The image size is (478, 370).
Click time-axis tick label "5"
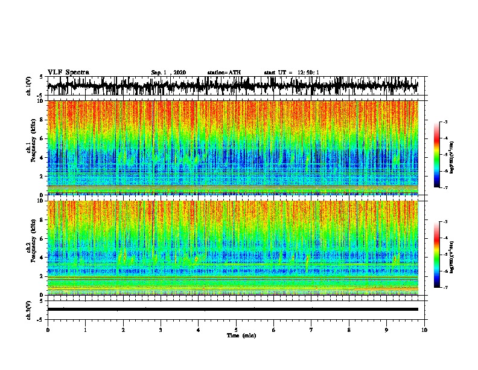[x=236, y=330]
